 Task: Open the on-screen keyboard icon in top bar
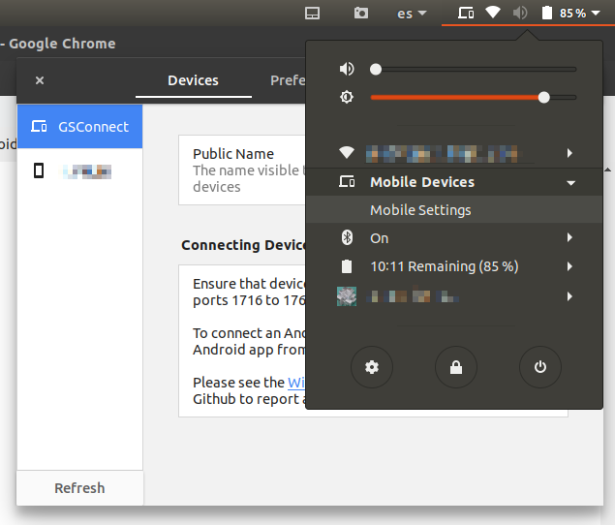[312, 14]
